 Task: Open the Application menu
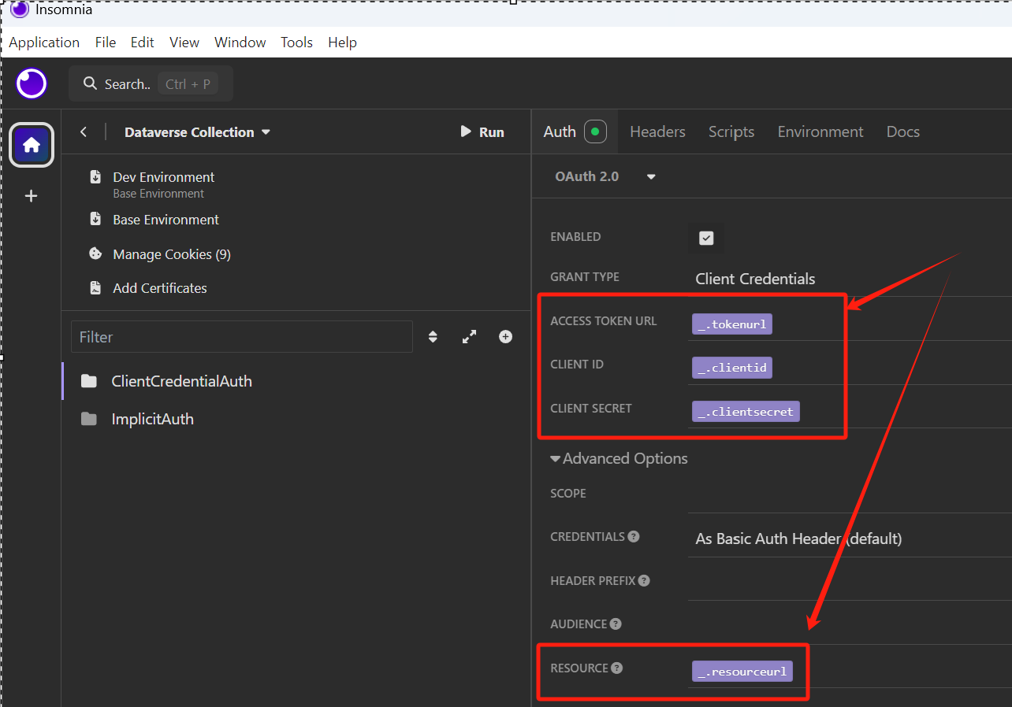click(44, 43)
